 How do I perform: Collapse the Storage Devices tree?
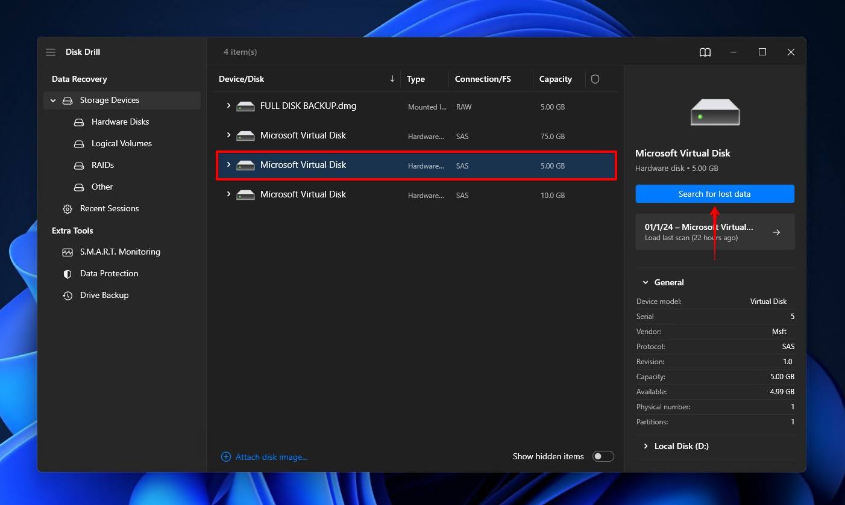coord(53,101)
